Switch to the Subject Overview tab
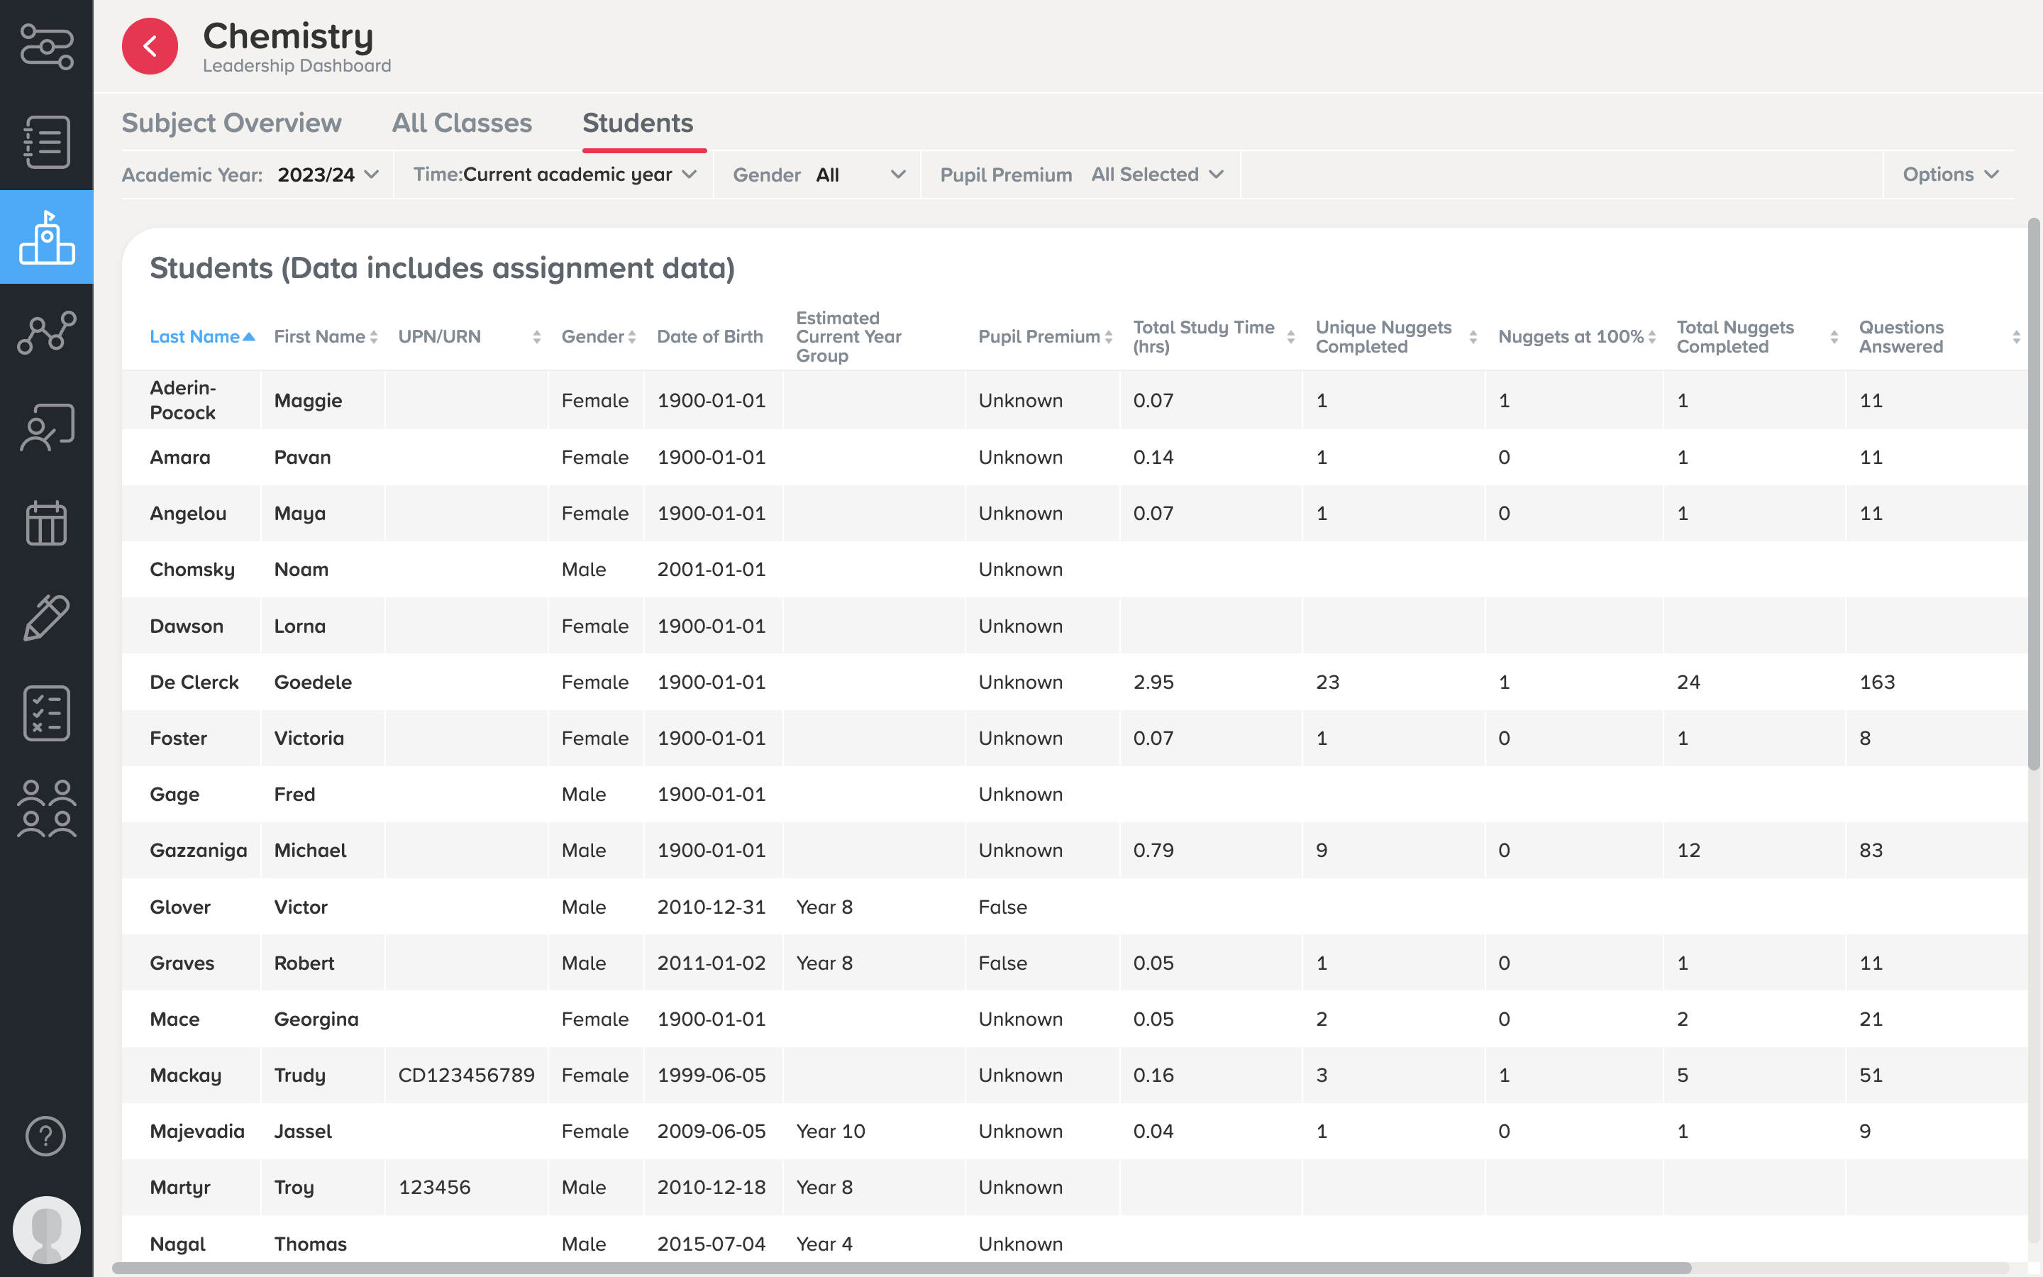Screen dimensions: 2043x1277 tap(231, 123)
